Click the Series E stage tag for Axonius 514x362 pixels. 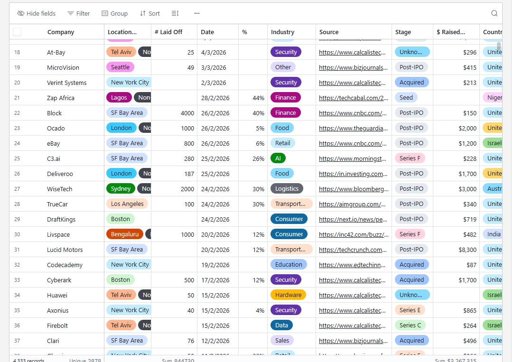[410, 310]
